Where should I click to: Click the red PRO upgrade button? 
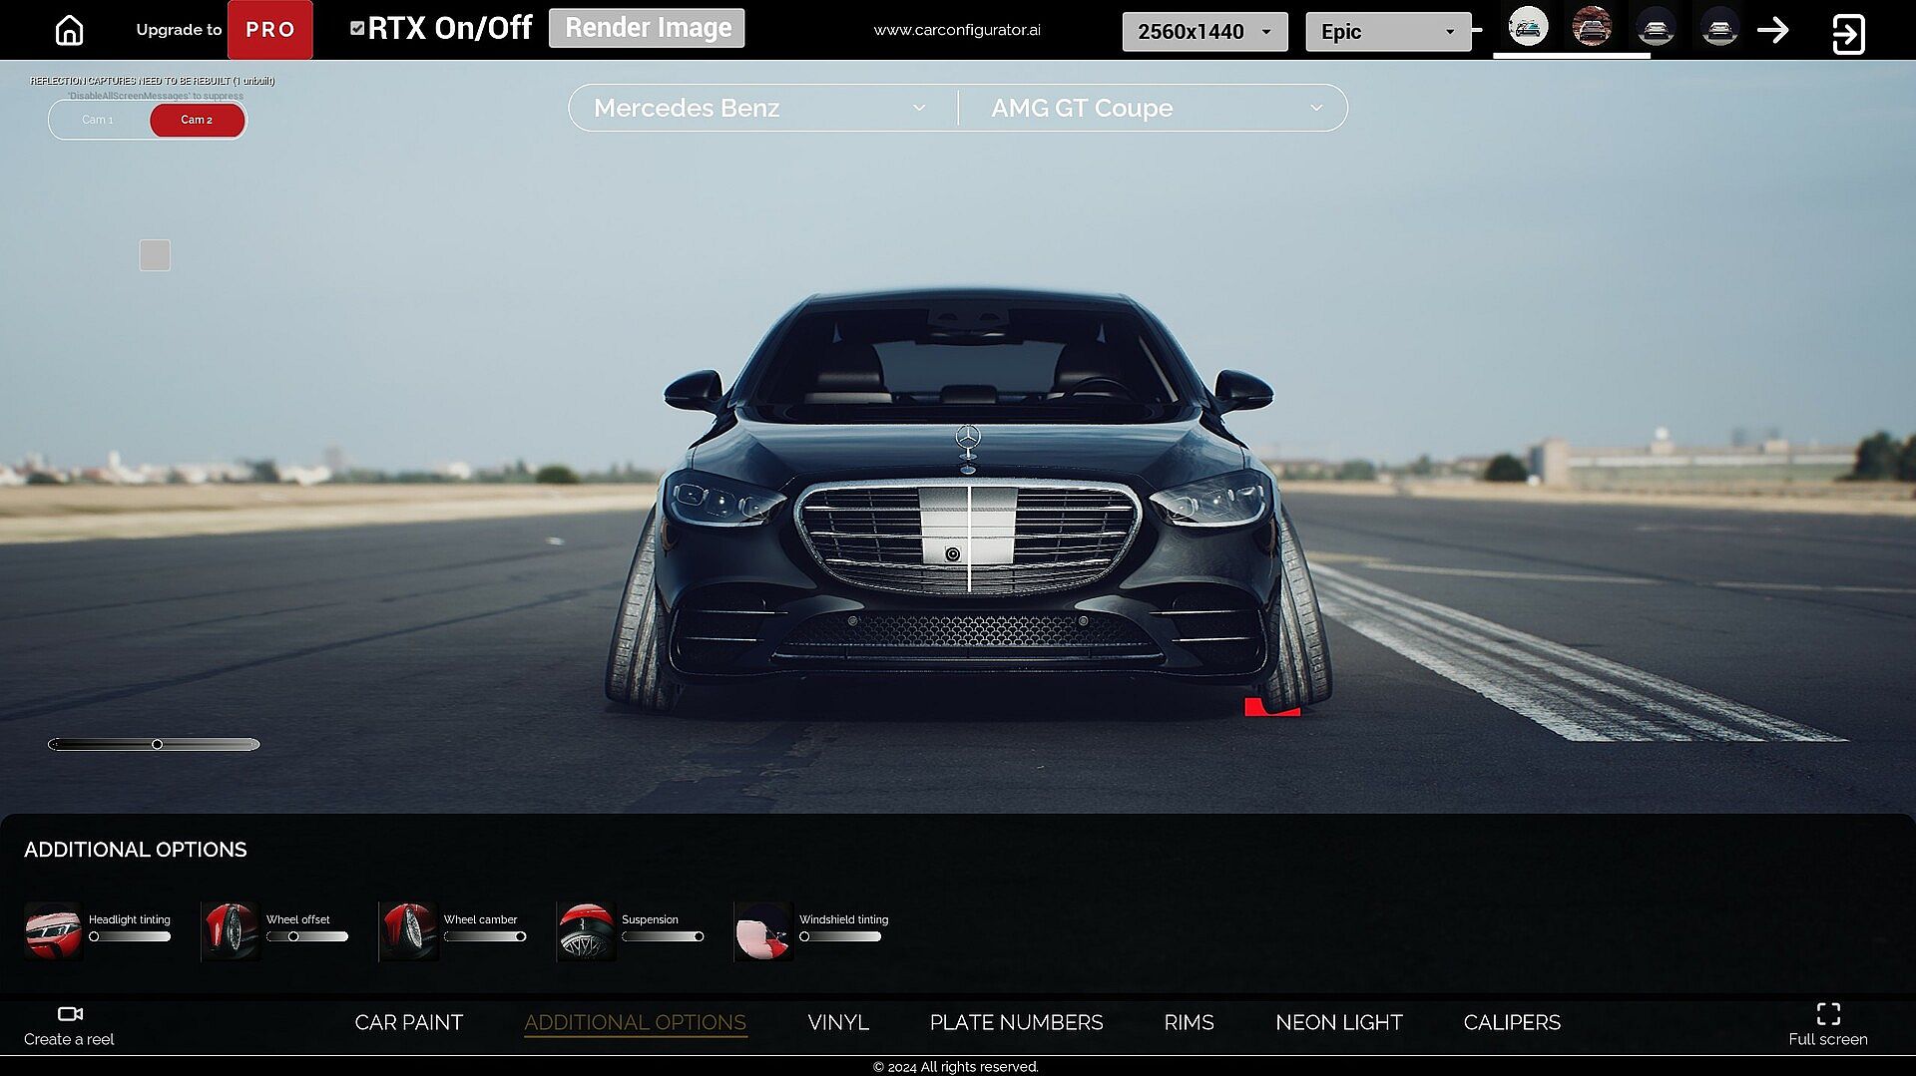coord(270,30)
